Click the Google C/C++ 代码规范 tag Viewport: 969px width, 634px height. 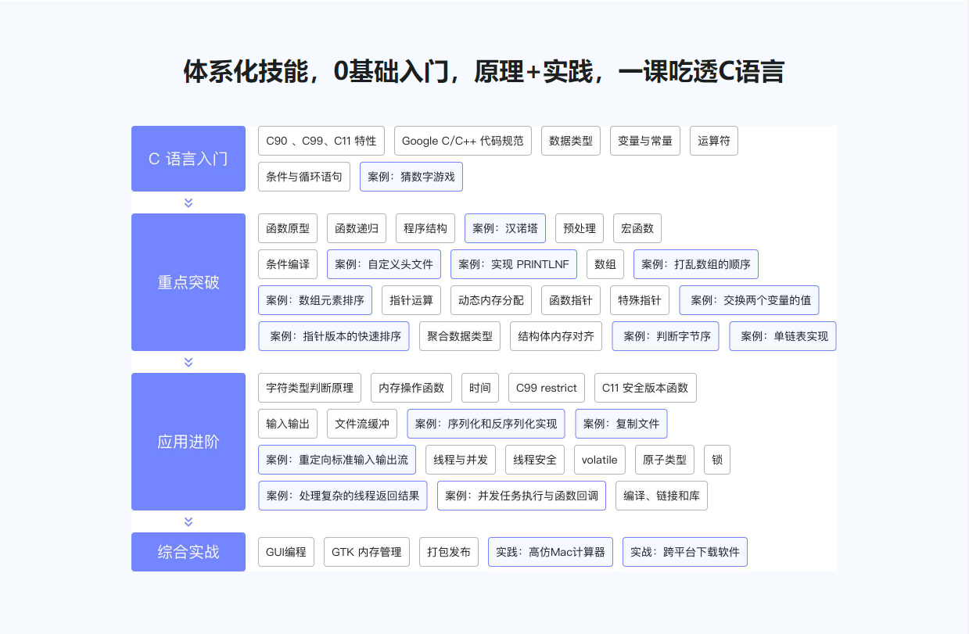462,141
